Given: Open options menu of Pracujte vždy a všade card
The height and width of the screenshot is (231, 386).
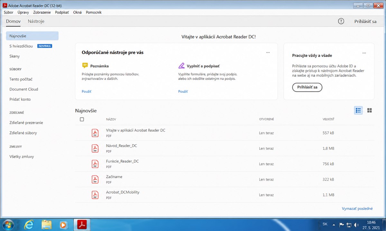Looking at the screenshot, I should coord(364,53).
